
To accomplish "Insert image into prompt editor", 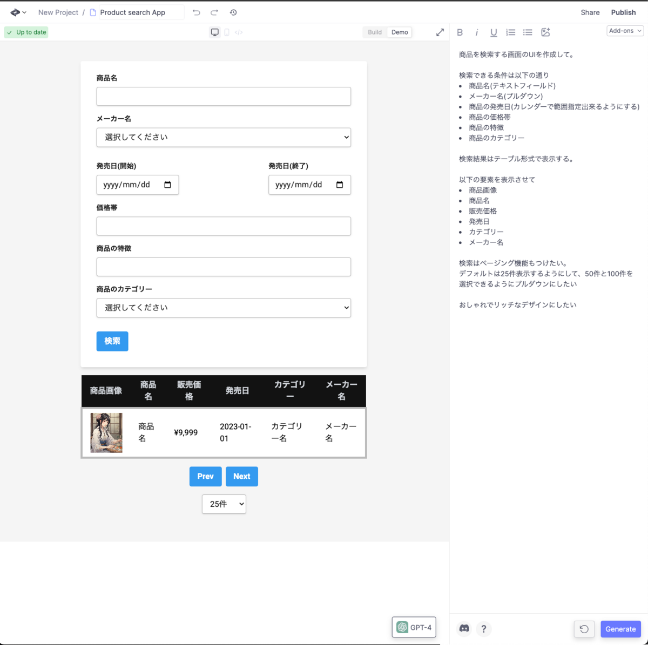I will [545, 32].
